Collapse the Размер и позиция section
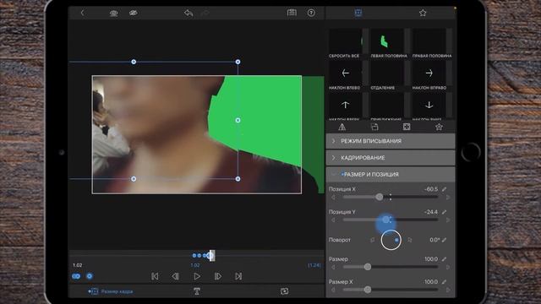 coord(391,175)
